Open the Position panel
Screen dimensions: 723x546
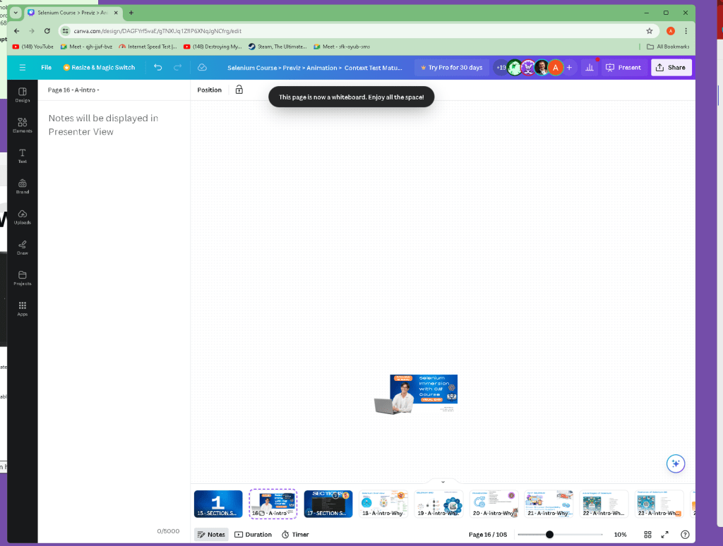click(209, 90)
